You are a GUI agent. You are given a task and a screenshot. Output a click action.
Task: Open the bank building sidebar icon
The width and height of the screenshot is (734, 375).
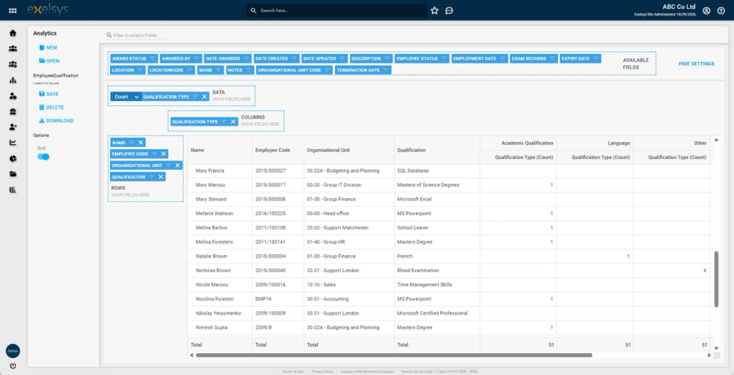pos(12,112)
